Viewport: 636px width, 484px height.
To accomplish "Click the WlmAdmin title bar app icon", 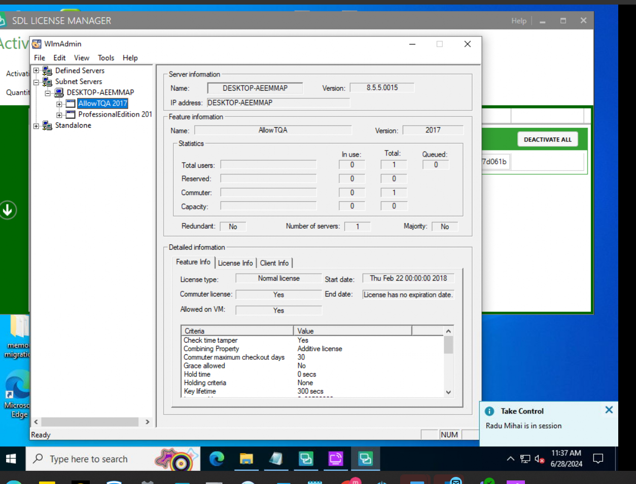I will [37, 44].
